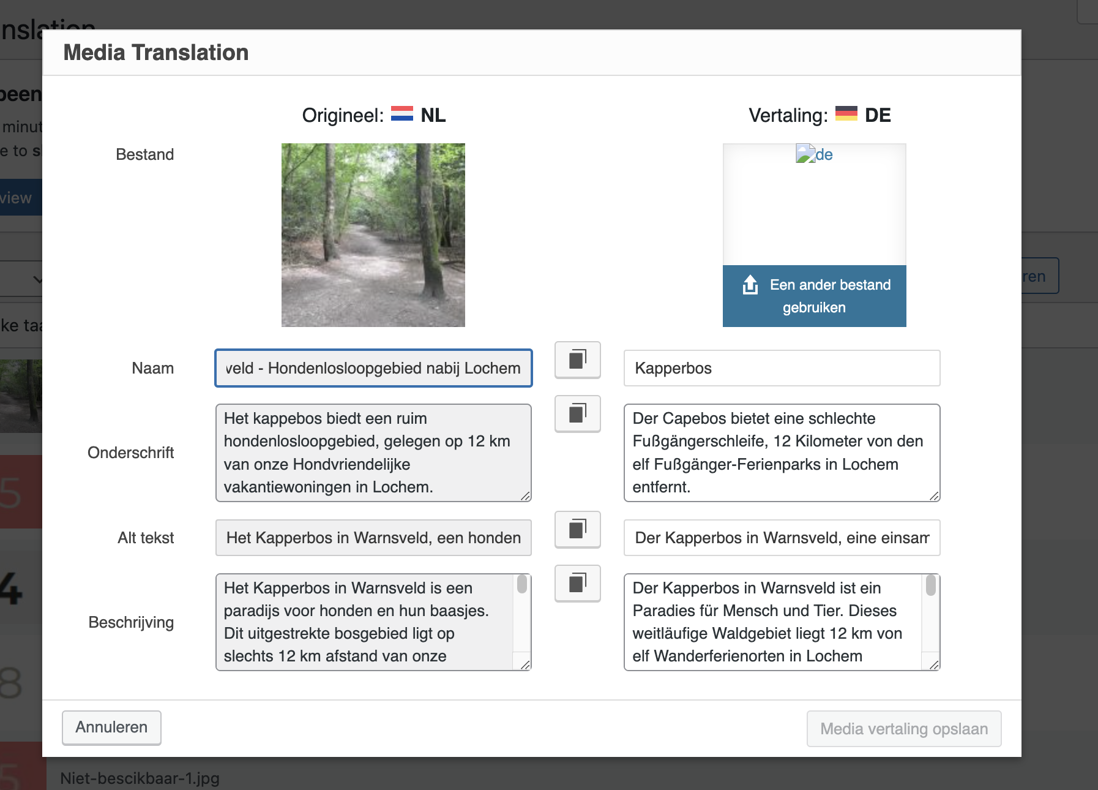The height and width of the screenshot is (790, 1098).
Task: Click the Onderschrift label
Action: (131, 453)
